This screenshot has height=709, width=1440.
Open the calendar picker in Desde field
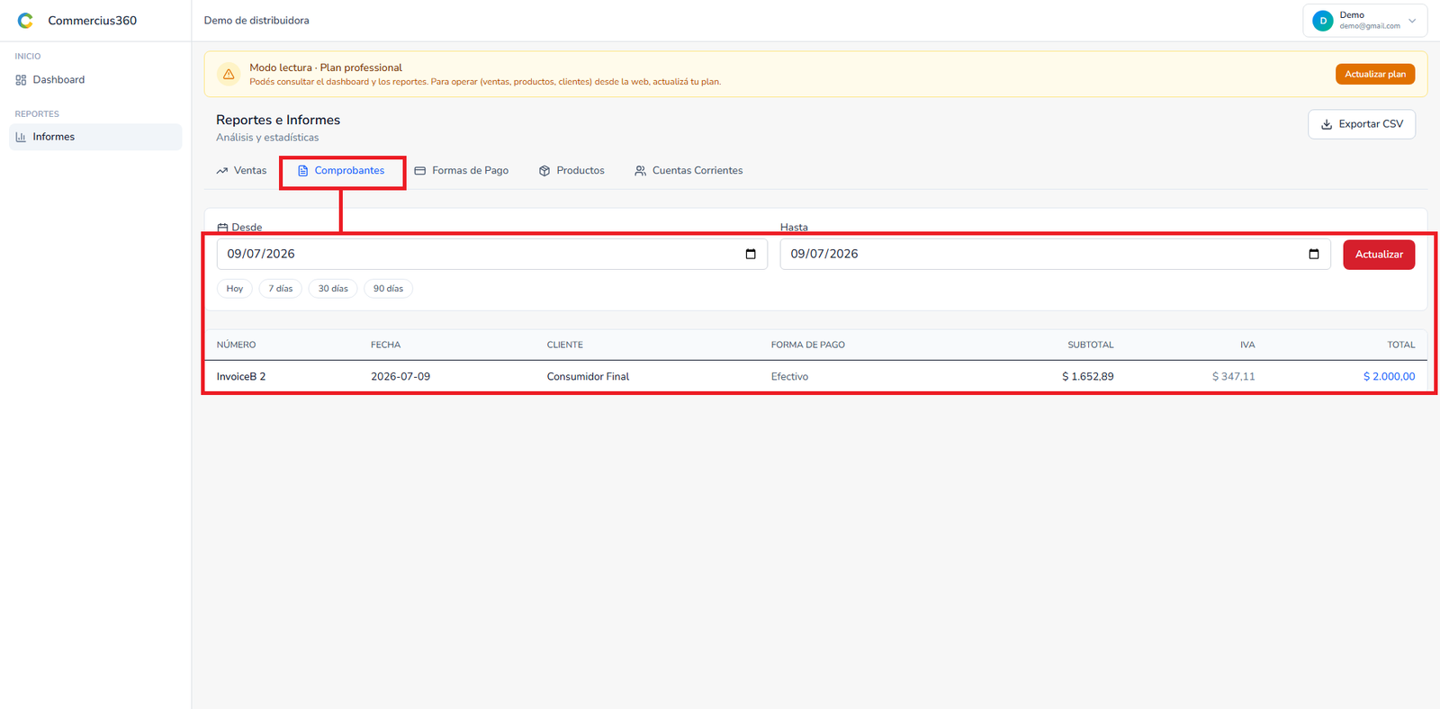(x=751, y=254)
